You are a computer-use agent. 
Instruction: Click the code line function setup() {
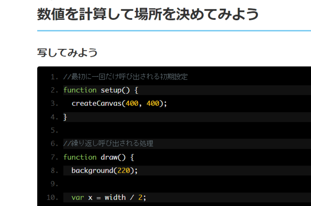click(x=101, y=90)
